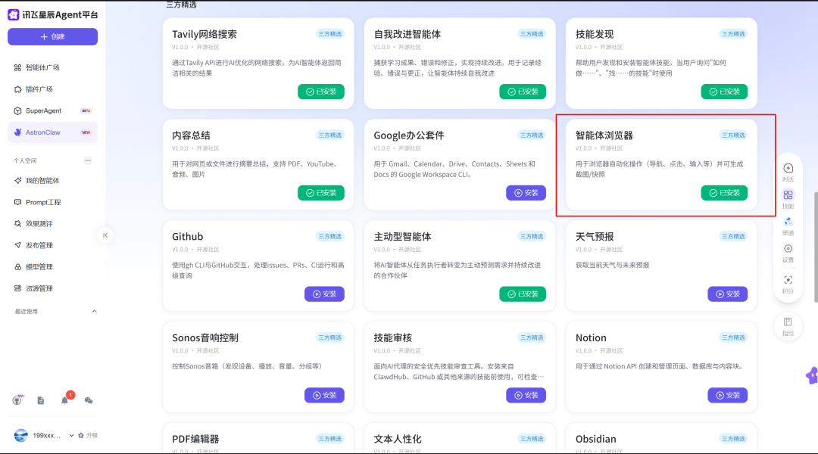The height and width of the screenshot is (454, 818).
Task: Click 已安装 on Tavily网络搜索 card
Action: pos(321,92)
